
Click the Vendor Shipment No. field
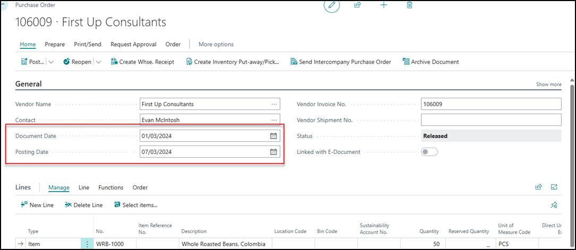tap(490, 120)
